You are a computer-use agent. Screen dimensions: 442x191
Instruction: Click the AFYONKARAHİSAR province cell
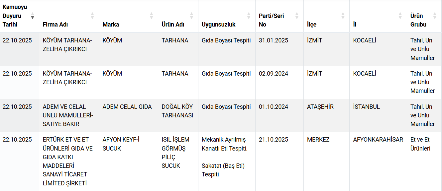pyautogui.click(x=378, y=140)
